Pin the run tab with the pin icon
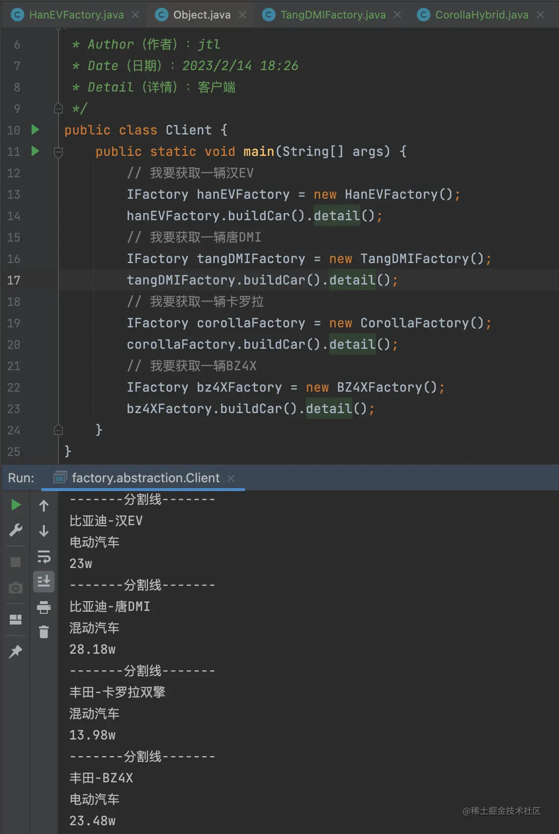Image resolution: width=559 pixels, height=834 pixels. 16,651
